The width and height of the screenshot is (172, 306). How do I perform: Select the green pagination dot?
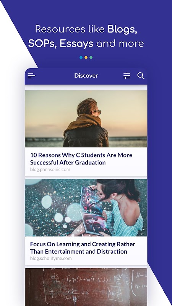(x=91, y=57)
